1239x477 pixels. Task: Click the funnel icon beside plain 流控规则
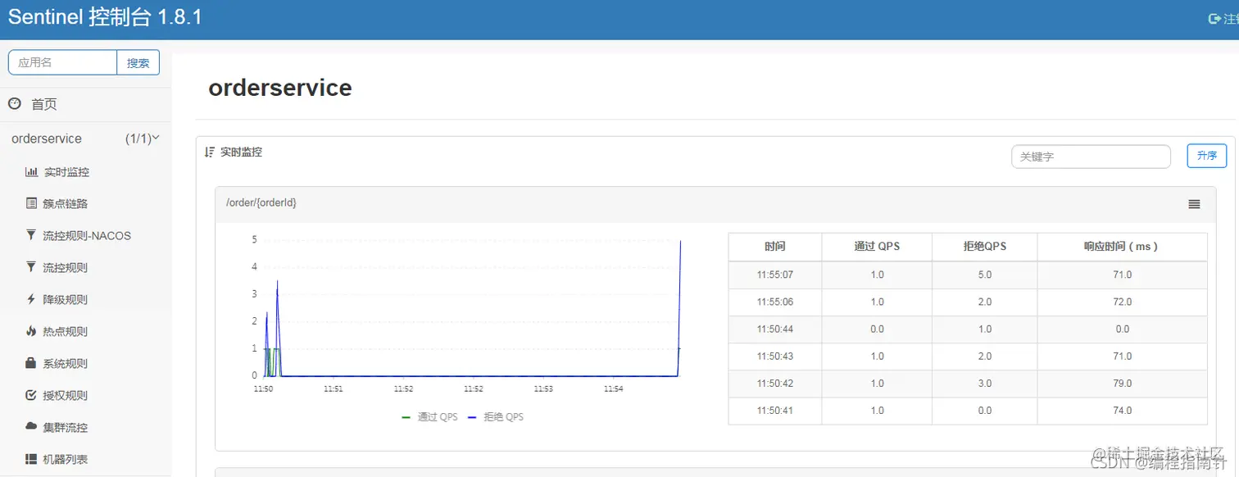click(x=31, y=267)
